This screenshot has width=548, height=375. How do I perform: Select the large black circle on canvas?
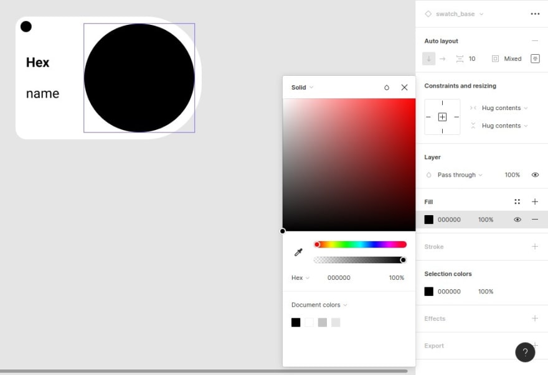(139, 78)
